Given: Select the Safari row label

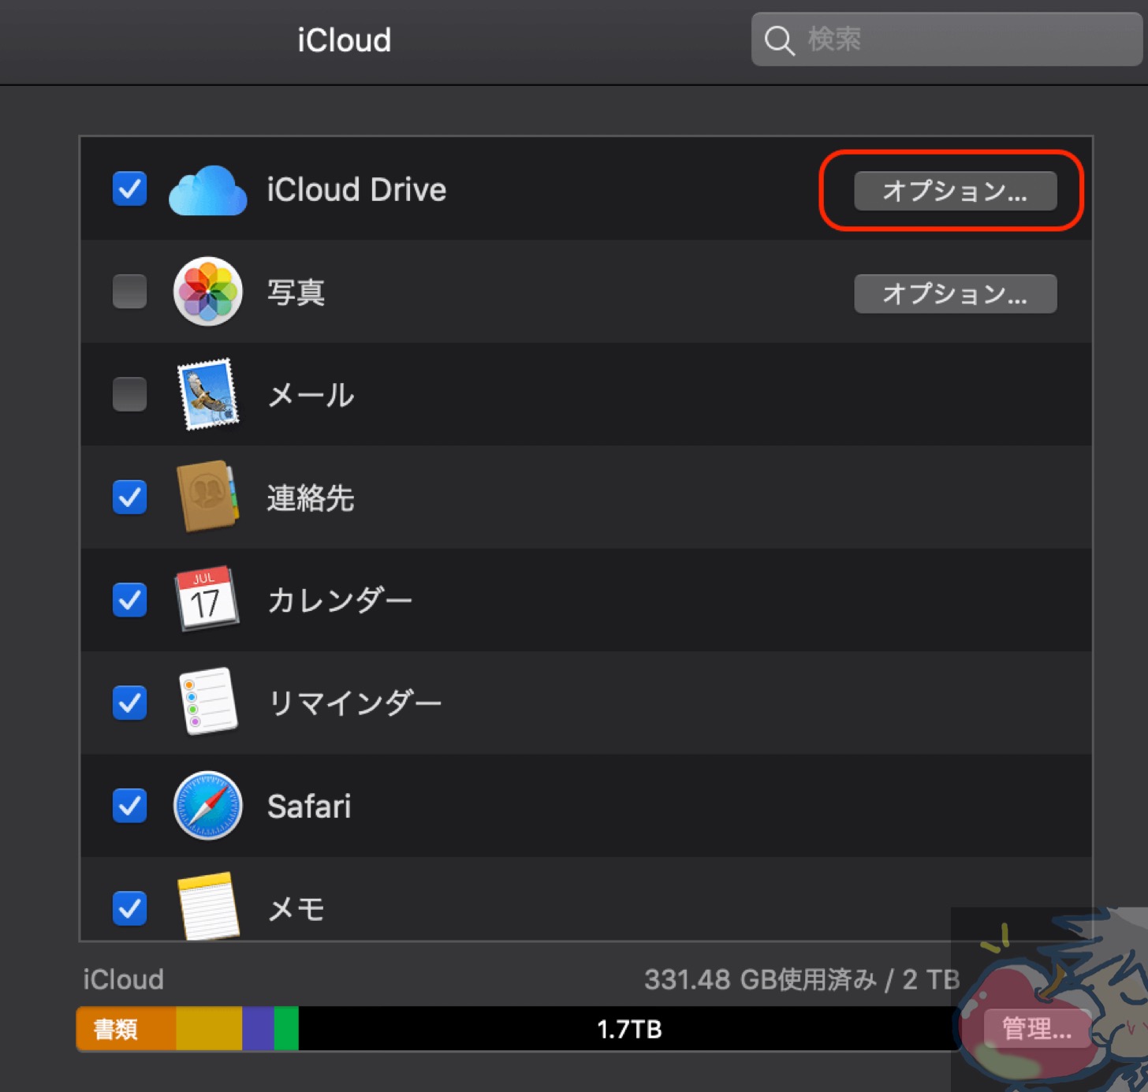Looking at the screenshot, I should (309, 807).
